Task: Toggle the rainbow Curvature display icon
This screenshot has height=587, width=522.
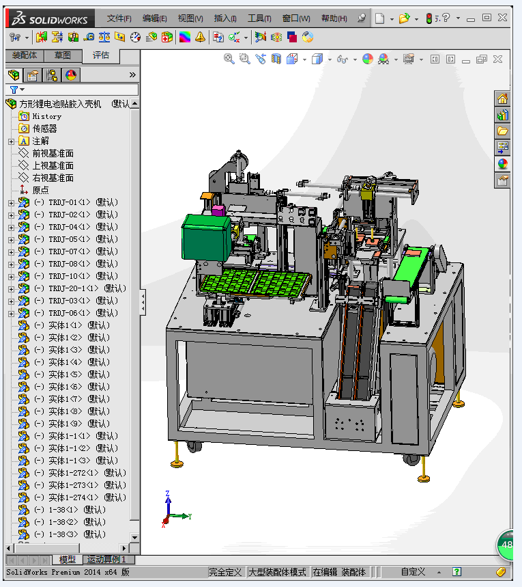Action: tap(185, 37)
